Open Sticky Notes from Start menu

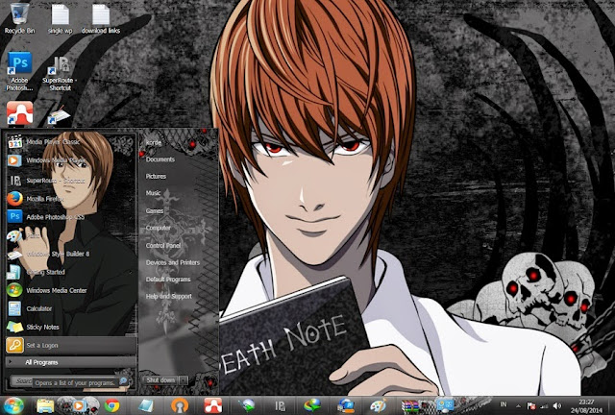pos(70,327)
